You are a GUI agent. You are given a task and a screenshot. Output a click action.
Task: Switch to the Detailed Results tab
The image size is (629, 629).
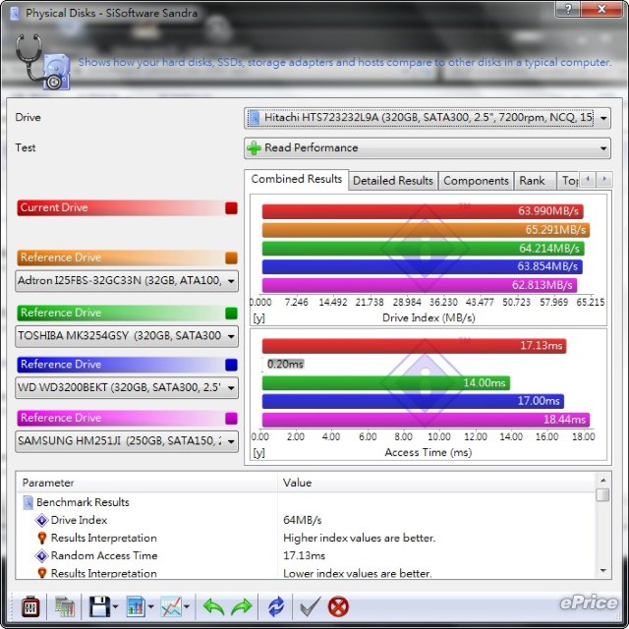392,181
